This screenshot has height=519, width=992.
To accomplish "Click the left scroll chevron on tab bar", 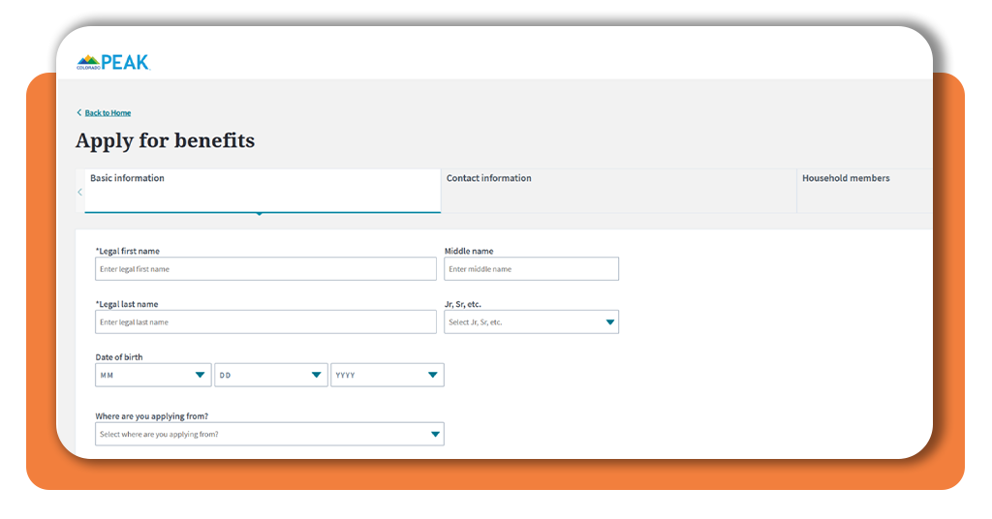I will pyautogui.click(x=79, y=192).
